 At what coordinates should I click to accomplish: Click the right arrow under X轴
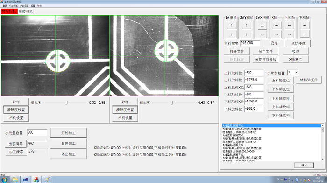click(x=277, y=34)
